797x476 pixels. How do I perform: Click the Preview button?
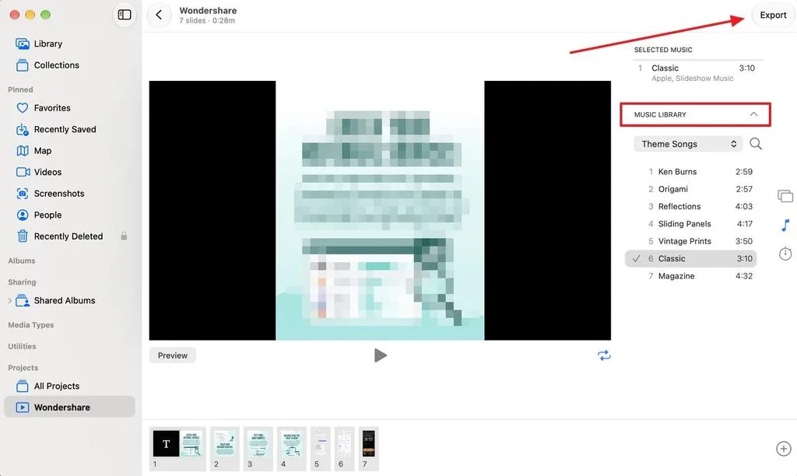click(172, 355)
